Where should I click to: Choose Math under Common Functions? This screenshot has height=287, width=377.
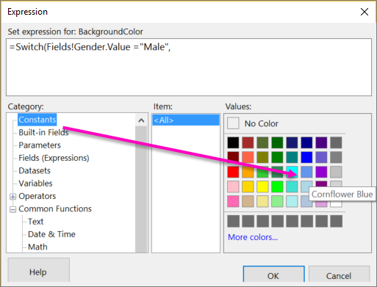point(37,247)
